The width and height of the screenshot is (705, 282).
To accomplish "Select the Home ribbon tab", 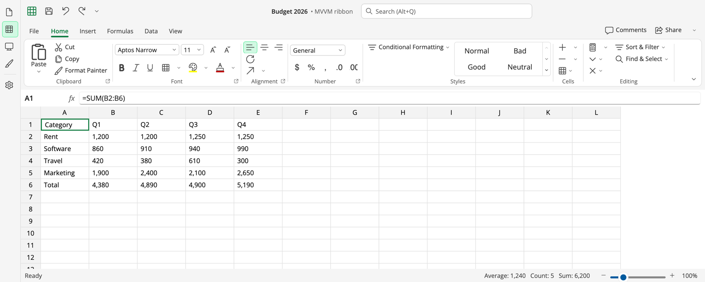I will (59, 31).
